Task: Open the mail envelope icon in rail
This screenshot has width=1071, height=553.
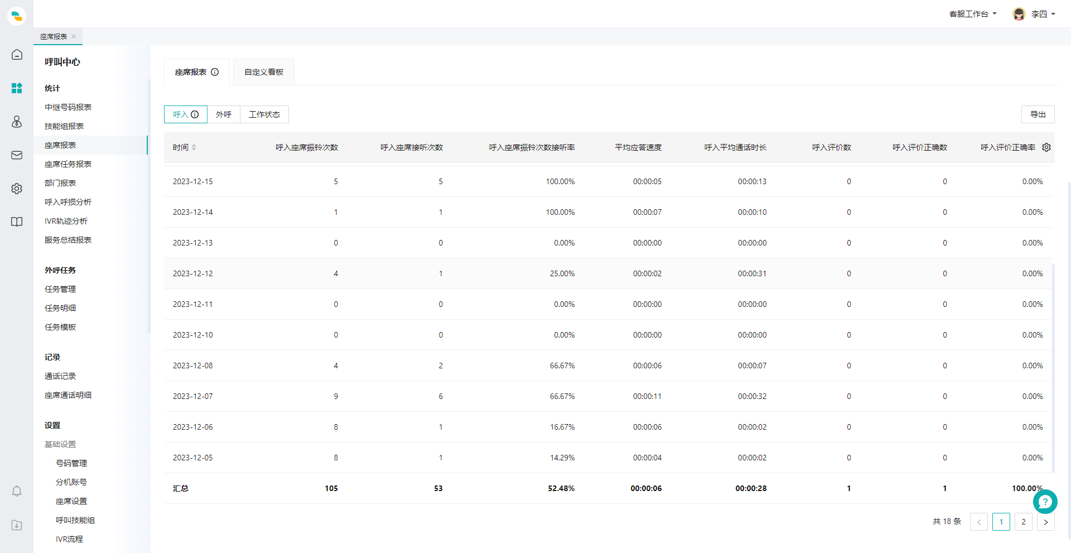Action: [17, 155]
